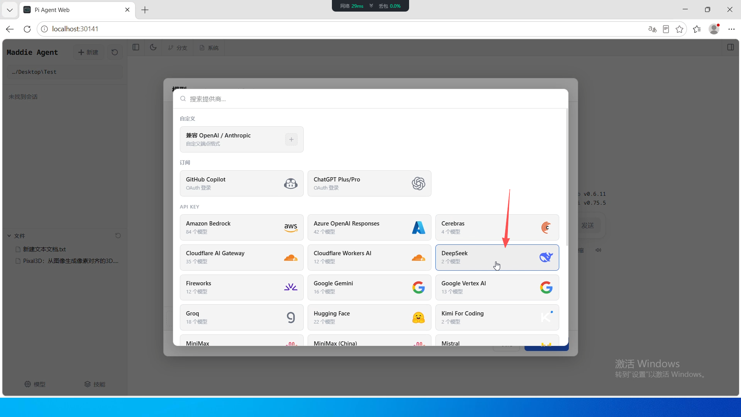Viewport: 741px width, 417px height.
Task: Click the Fireworks logo icon
Action: click(x=291, y=287)
